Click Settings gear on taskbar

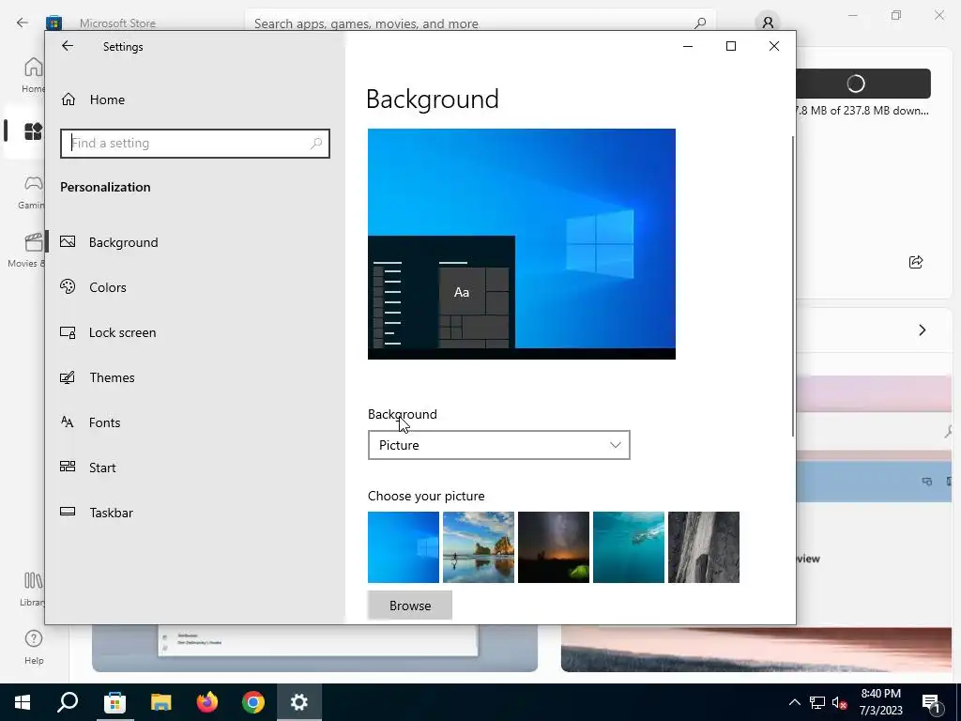coord(299,702)
